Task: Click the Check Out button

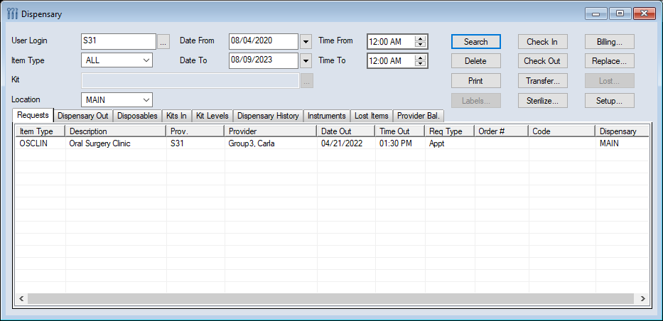Action: (542, 61)
